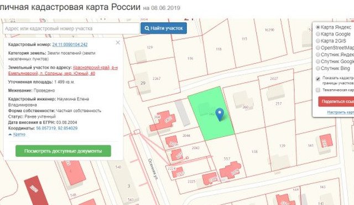Image resolution: width=354 pixels, height=205 pixels.
Task: Select the Карта Яндекс radio option
Action: pos(318,27)
